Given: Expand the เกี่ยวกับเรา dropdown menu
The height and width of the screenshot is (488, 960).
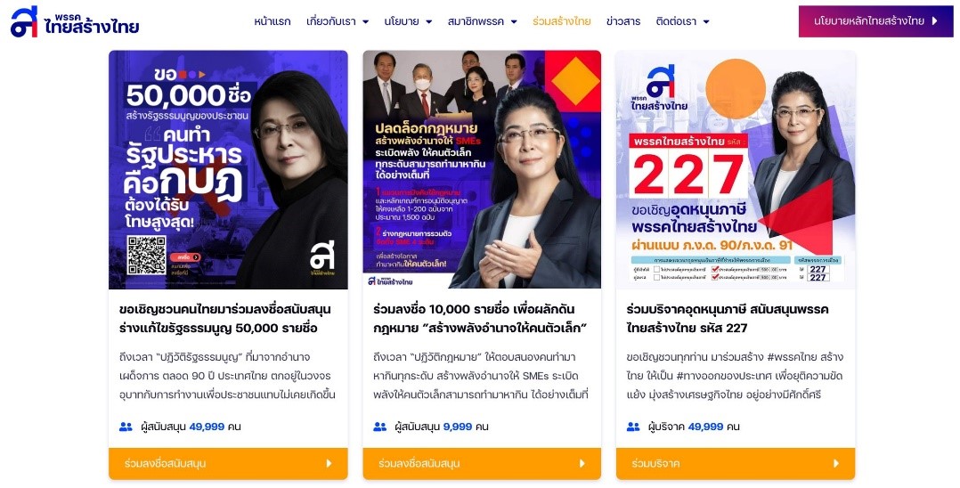Looking at the screenshot, I should [338, 21].
